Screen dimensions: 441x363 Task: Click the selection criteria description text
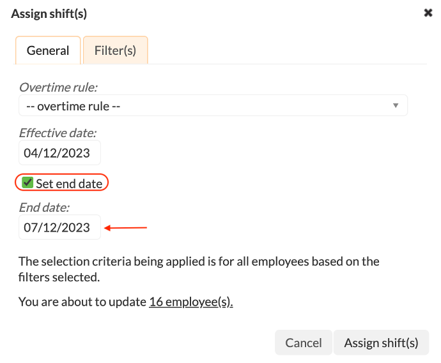199,269
